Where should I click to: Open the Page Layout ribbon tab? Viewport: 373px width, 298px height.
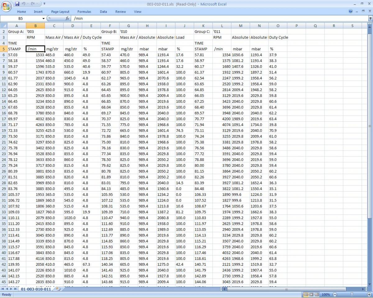point(60,12)
